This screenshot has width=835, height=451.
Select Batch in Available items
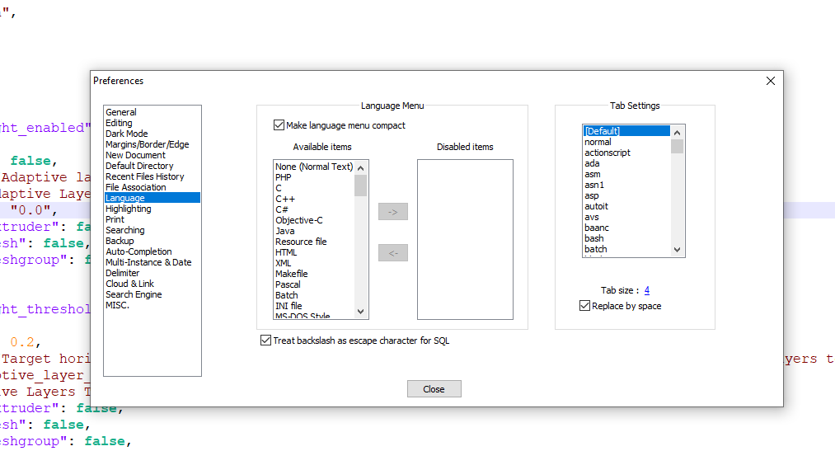tap(287, 295)
